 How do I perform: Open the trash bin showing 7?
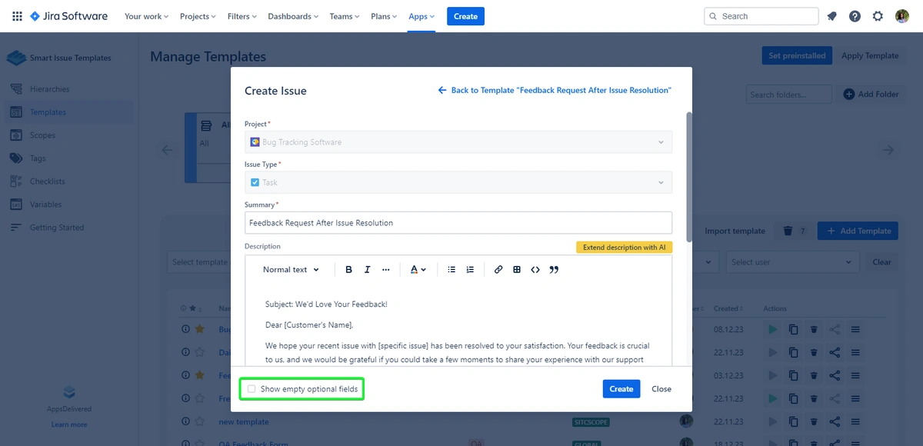(794, 231)
